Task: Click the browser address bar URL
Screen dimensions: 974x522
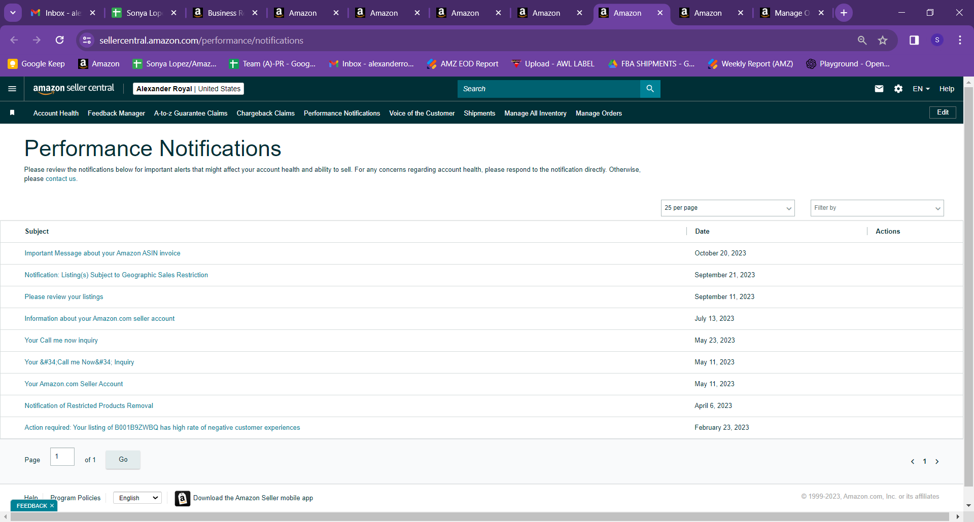Action: point(201,40)
